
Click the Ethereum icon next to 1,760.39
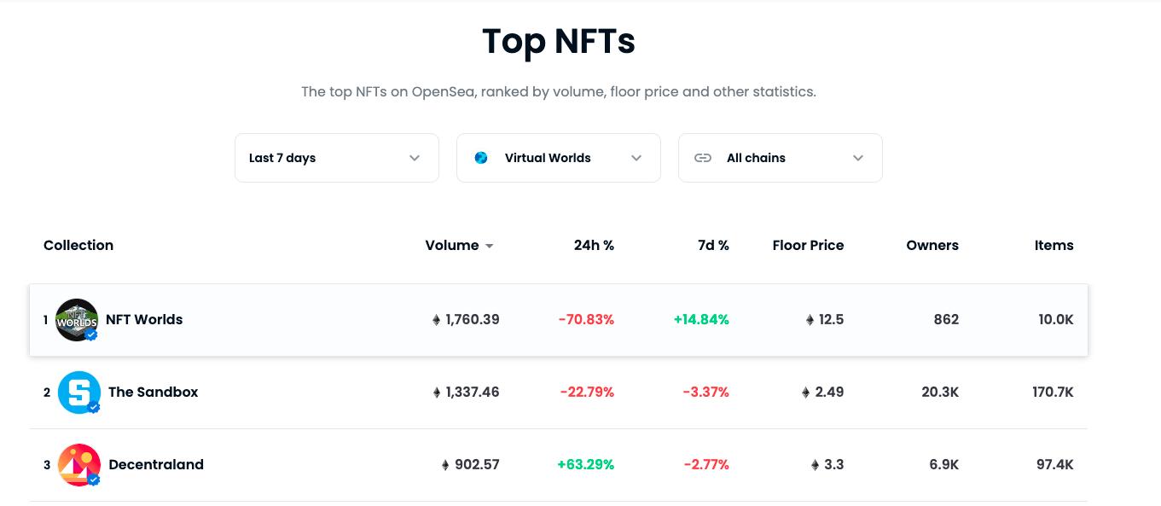[437, 320]
